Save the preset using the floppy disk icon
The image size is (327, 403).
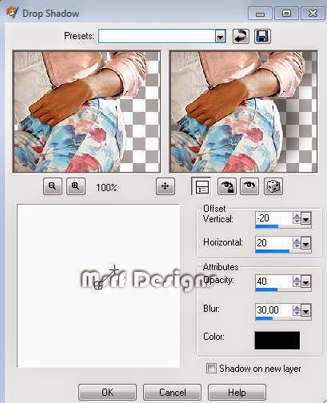(x=262, y=36)
